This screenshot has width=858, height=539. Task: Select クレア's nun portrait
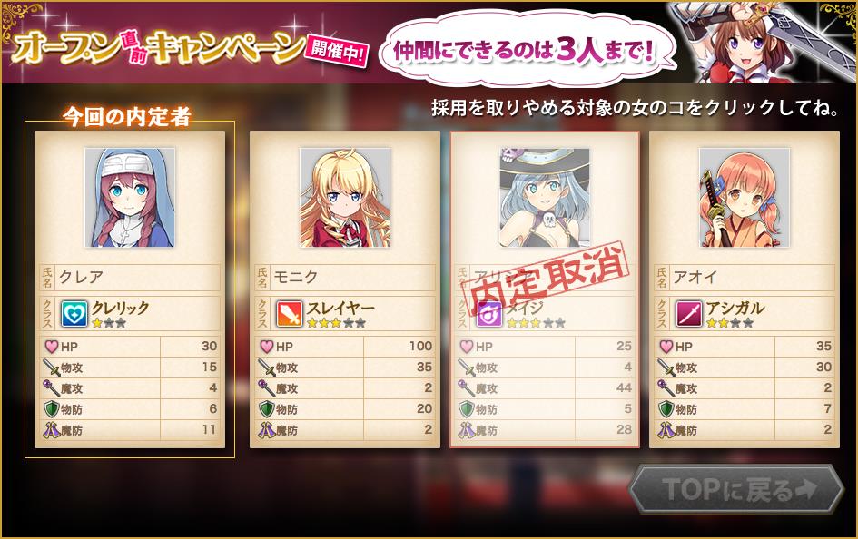tap(130, 197)
